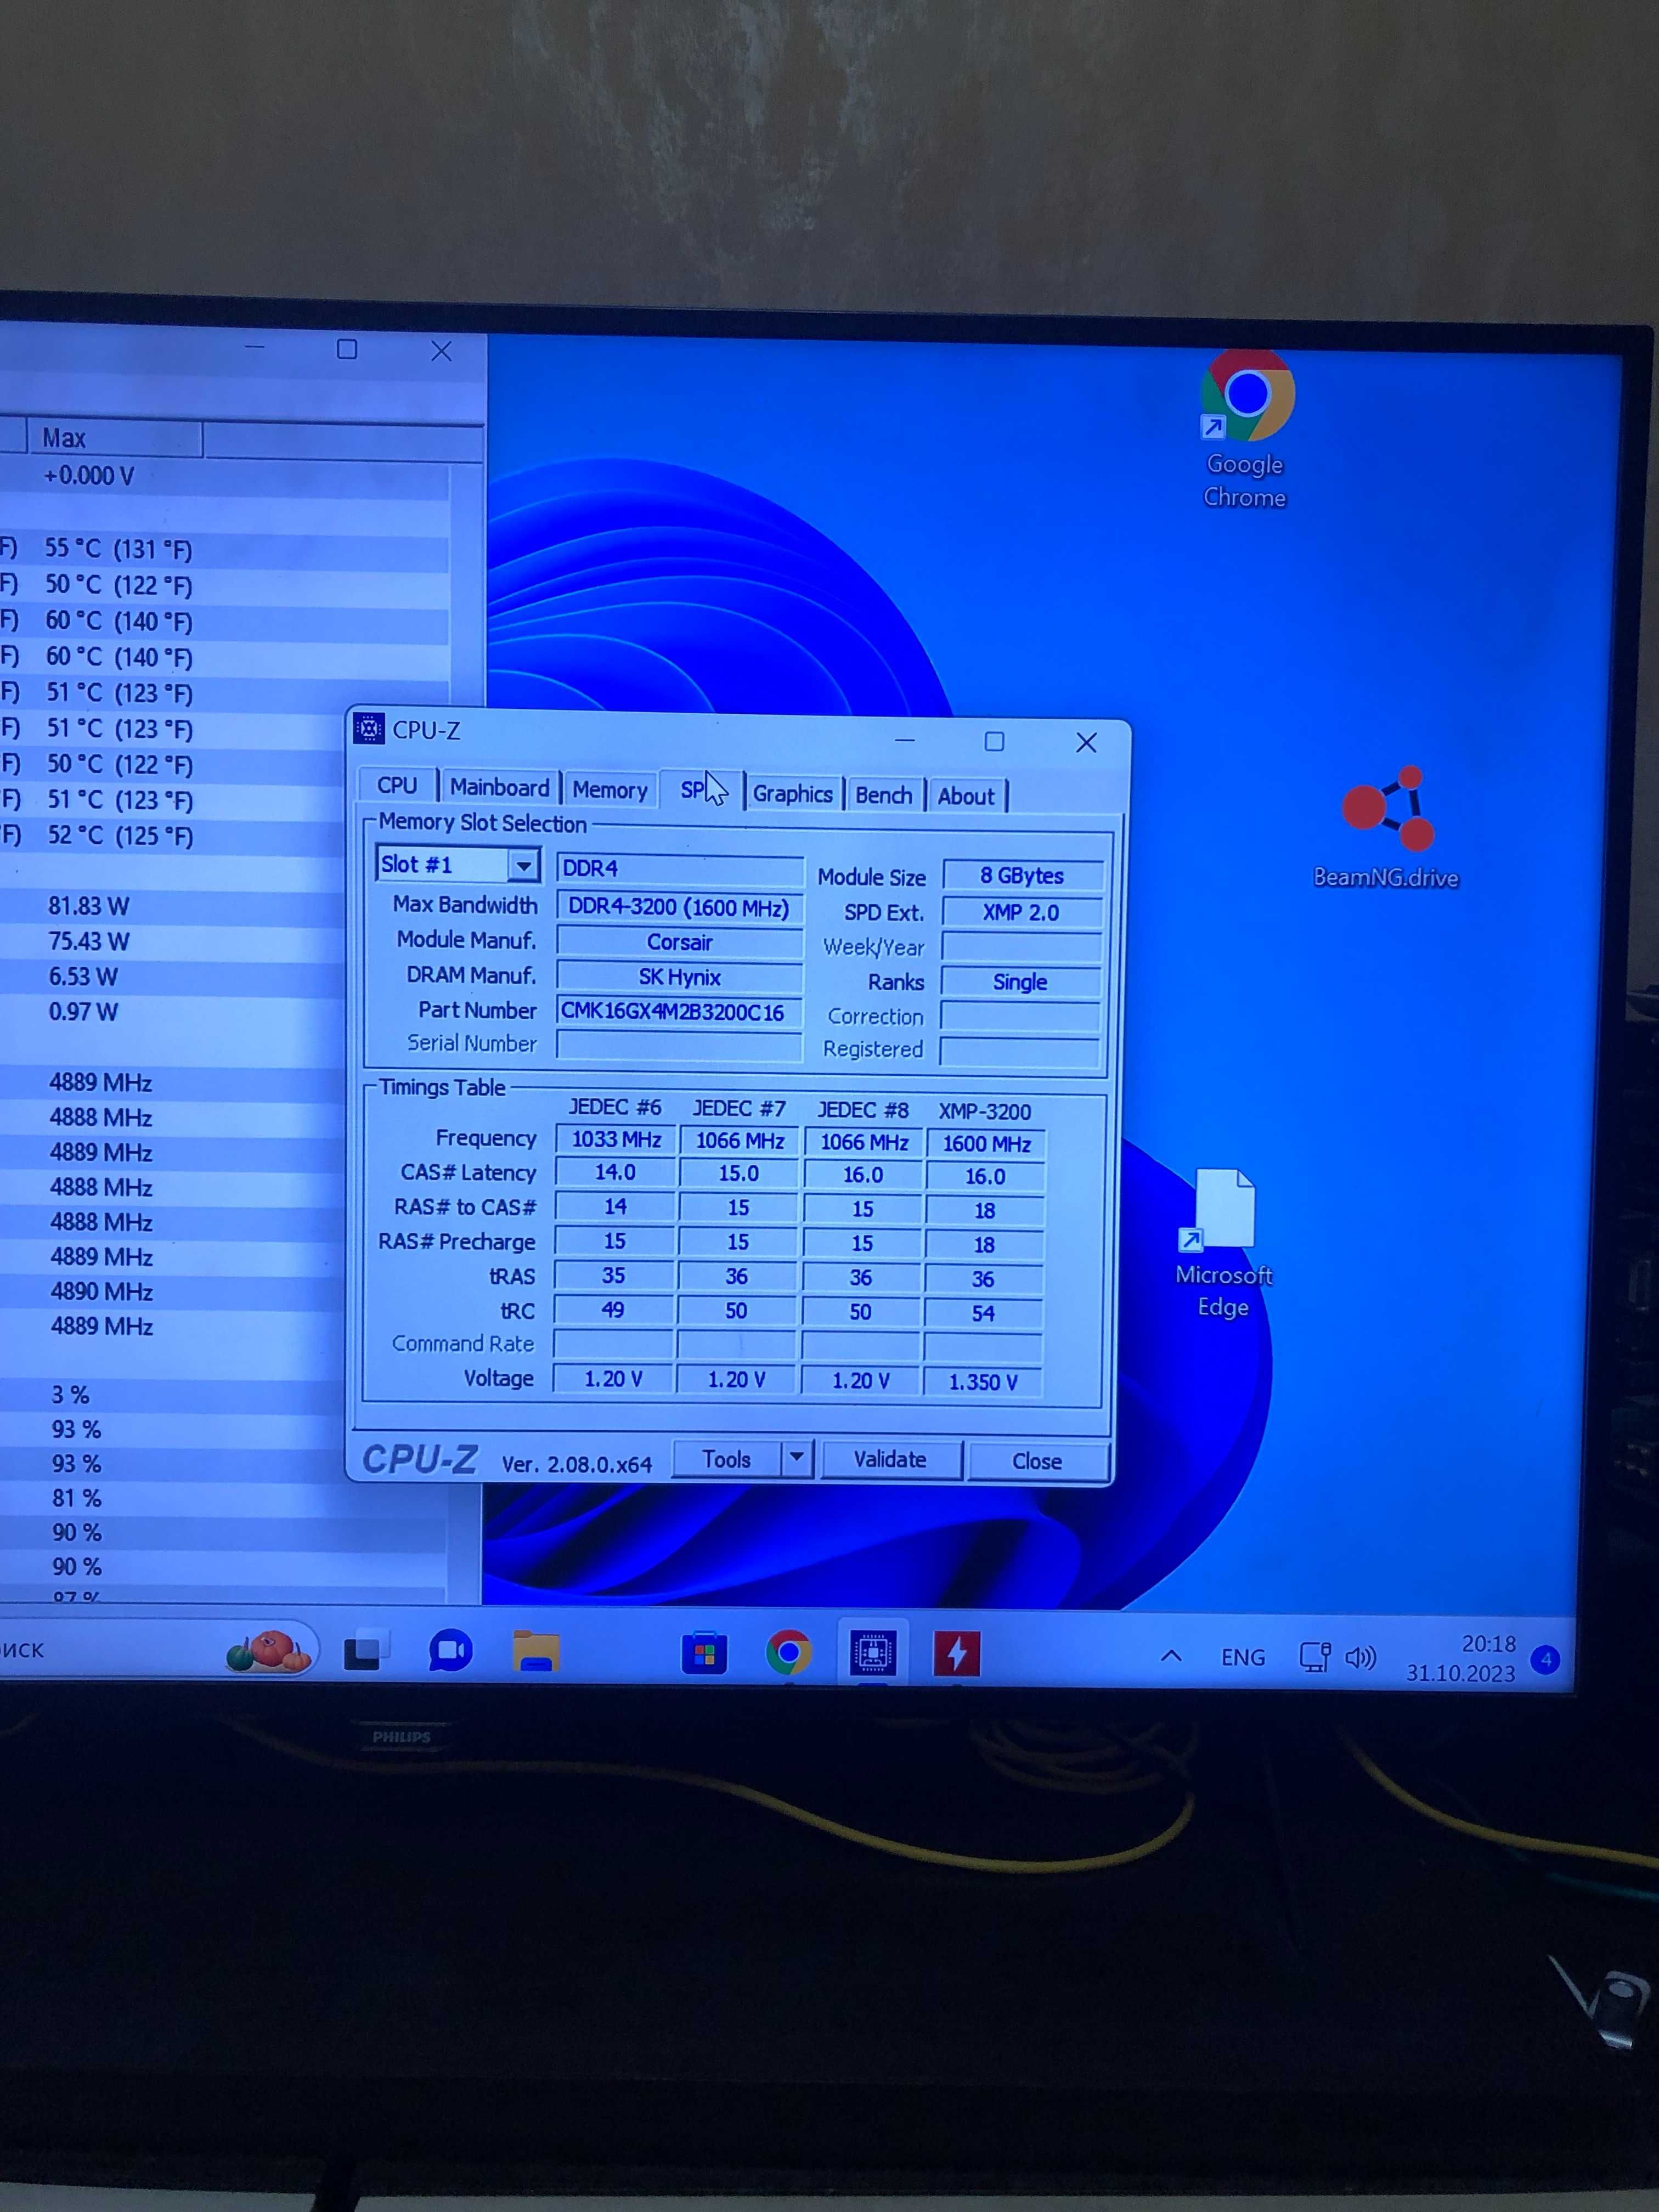Image resolution: width=1659 pixels, height=2212 pixels.
Task: Click the 81 % usage reading
Action: point(77,1498)
